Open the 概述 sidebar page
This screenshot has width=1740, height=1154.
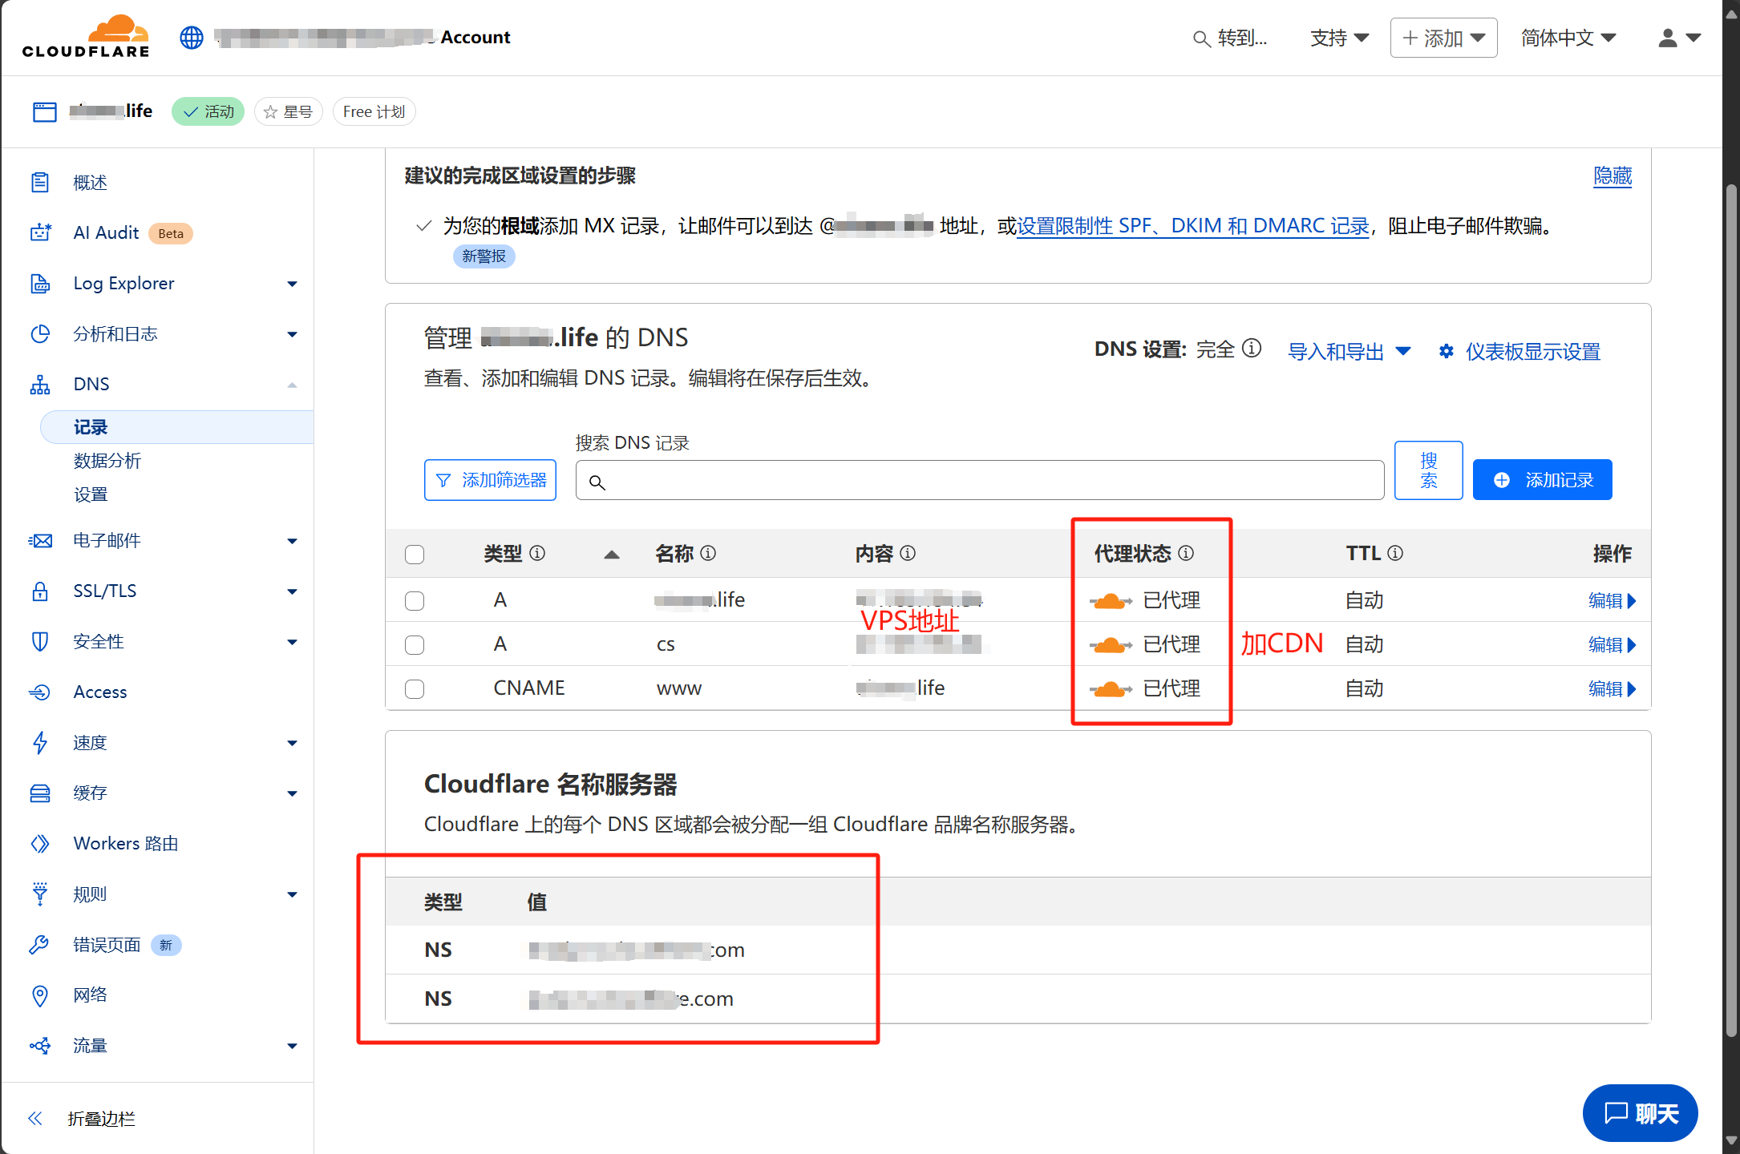91,183
